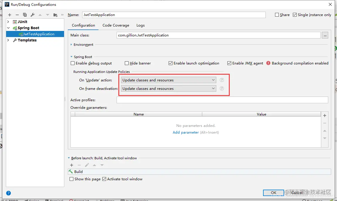This screenshot has height=201, width=337.
Task: Click the Active profiles field
Action: (x=222, y=100)
